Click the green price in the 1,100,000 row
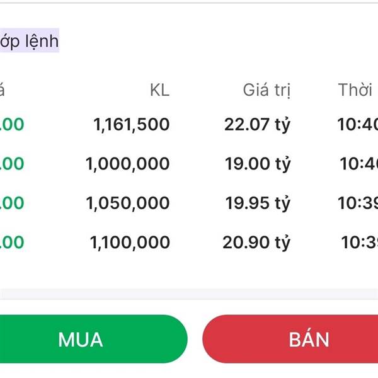This screenshot has width=378, height=378. tap(11, 242)
